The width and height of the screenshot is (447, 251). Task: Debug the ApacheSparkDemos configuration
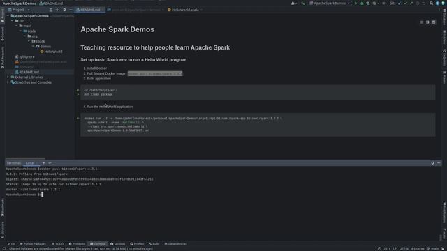[x=362, y=3]
